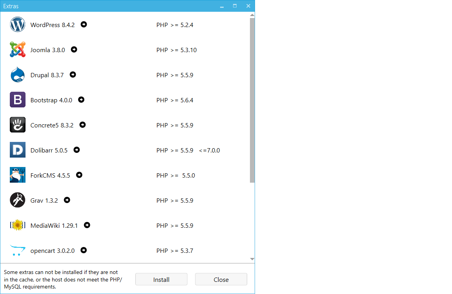The image size is (452, 294).
Task: Close the Extras window with X
Action: click(x=248, y=6)
